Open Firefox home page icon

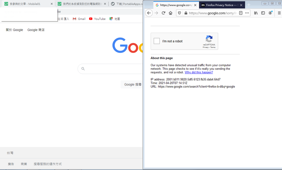pyautogui.click(x=170, y=13)
